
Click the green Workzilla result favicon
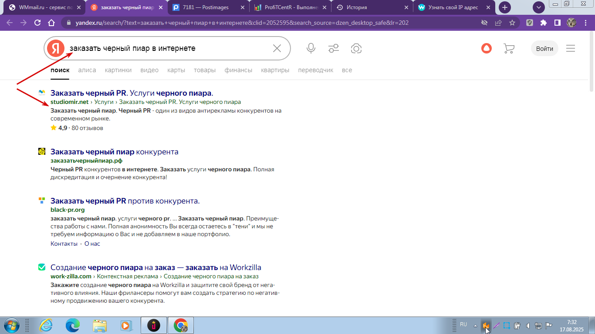coord(42,267)
